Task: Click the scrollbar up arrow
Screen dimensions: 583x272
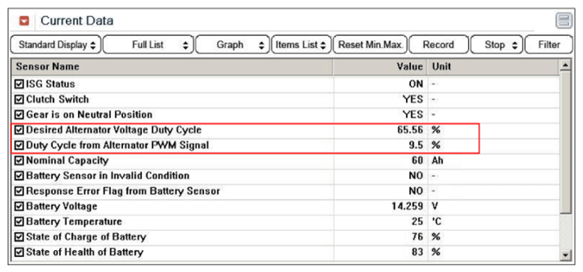Action: click(565, 65)
